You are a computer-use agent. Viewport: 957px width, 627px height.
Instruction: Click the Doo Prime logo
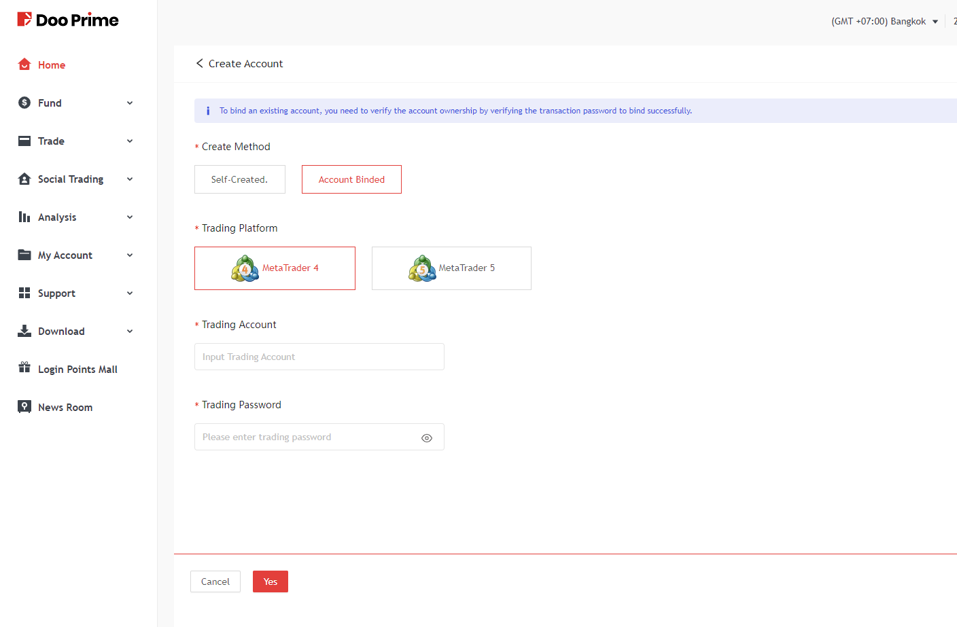click(x=68, y=20)
